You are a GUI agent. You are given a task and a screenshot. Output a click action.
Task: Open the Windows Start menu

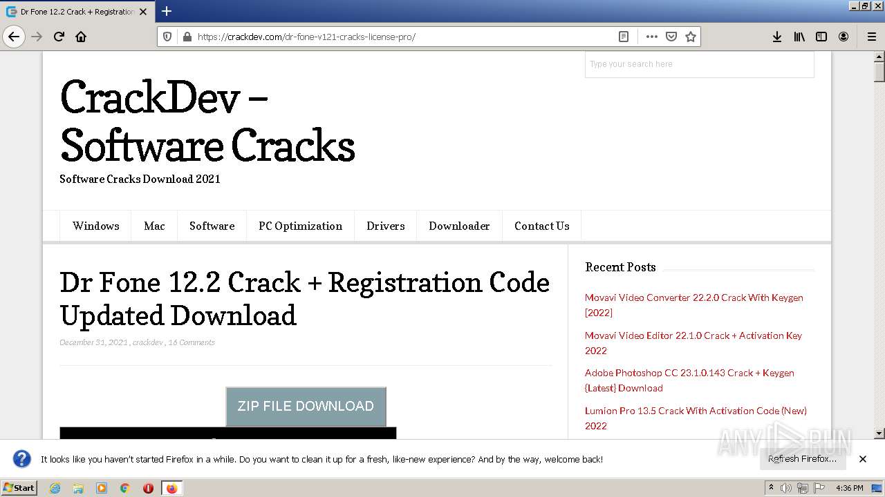[19, 487]
